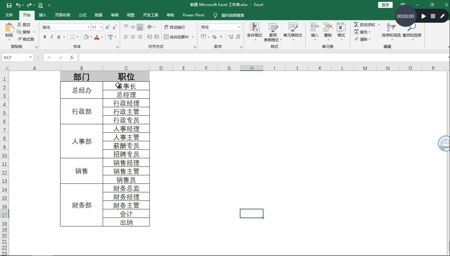Open the 公式 formulas tab
This screenshot has width=450, height=256.
[82, 15]
